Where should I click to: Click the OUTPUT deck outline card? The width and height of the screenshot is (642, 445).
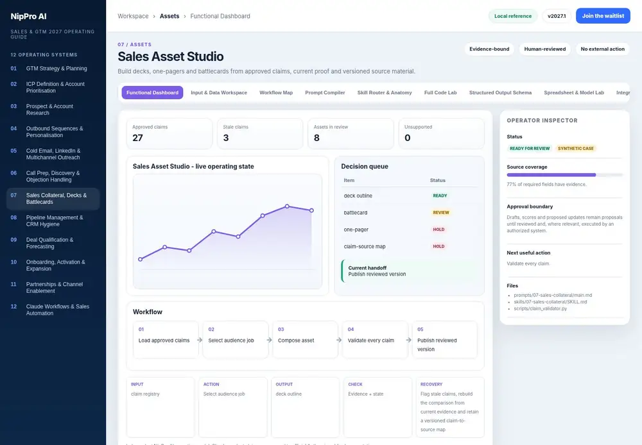point(305,407)
